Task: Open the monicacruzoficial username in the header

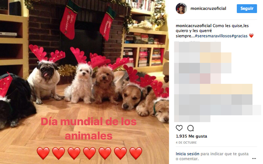Action: click(208, 9)
